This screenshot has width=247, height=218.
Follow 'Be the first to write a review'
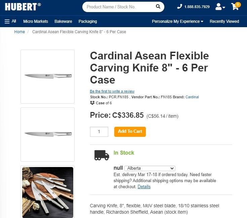pyautogui.click(x=112, y=91)
